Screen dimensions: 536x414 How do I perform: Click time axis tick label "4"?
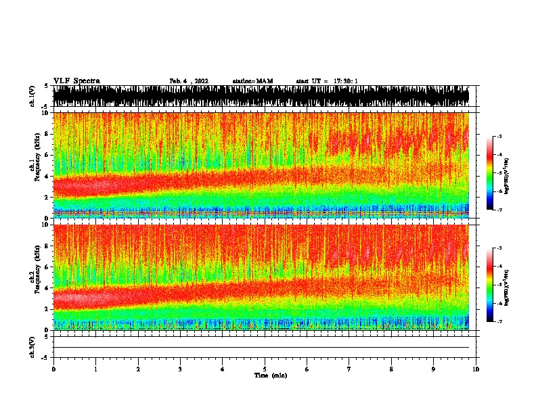coord(222,369)
